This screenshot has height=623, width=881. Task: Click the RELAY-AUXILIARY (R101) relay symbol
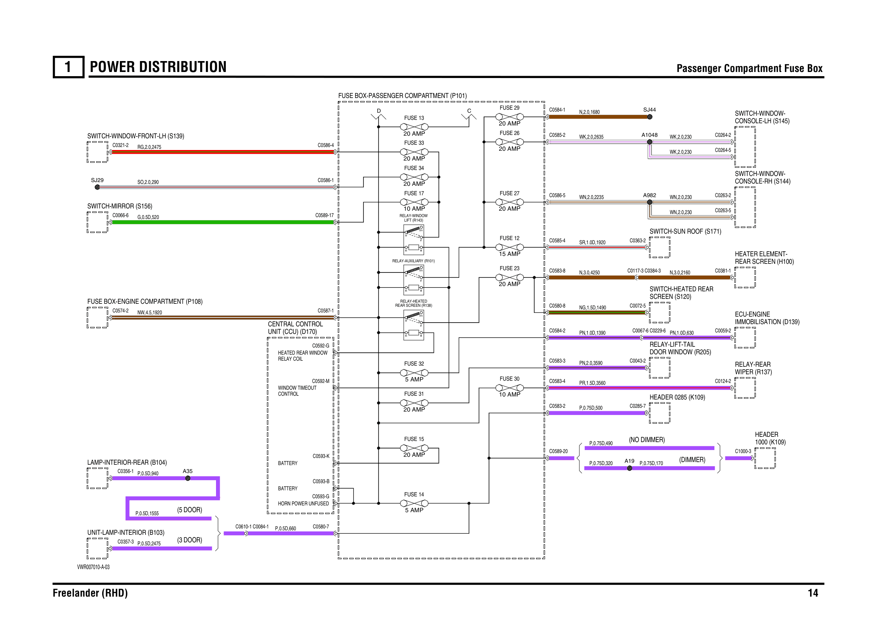tap(414, 280)
